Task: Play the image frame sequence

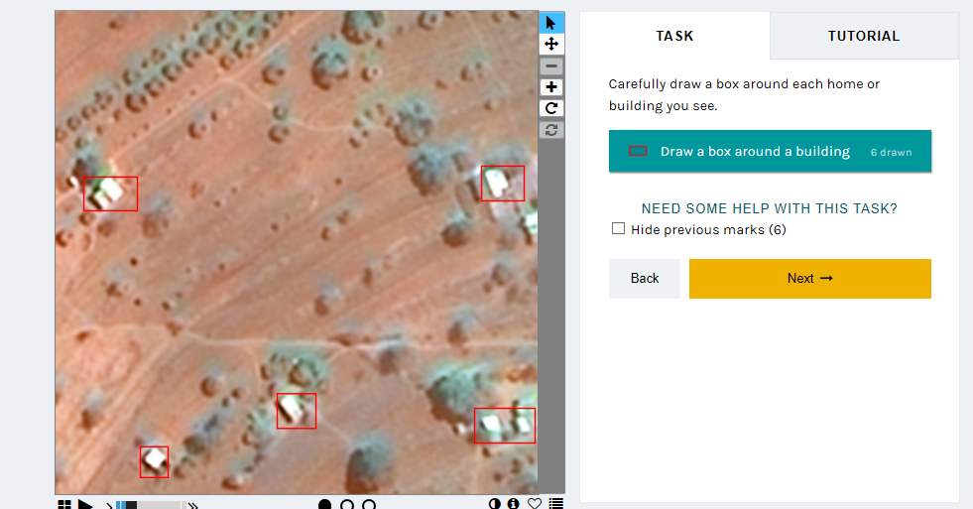Action: [x=85, y=505]
